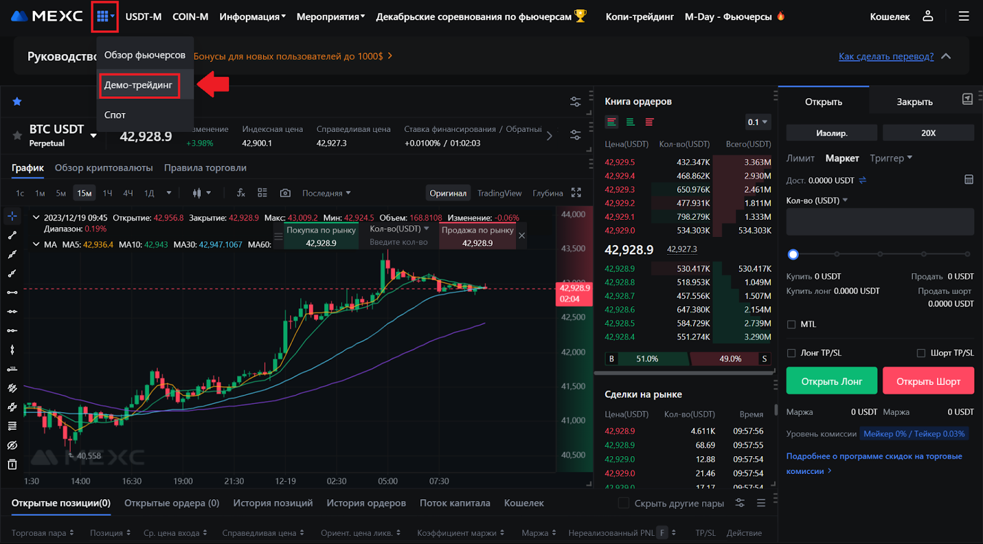Collapse the guide banner chevron
The height and width of the screenshot is (544, 983).
(946, 56)
